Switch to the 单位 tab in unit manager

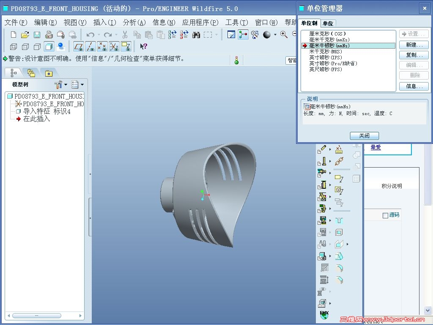coord(328,24)
